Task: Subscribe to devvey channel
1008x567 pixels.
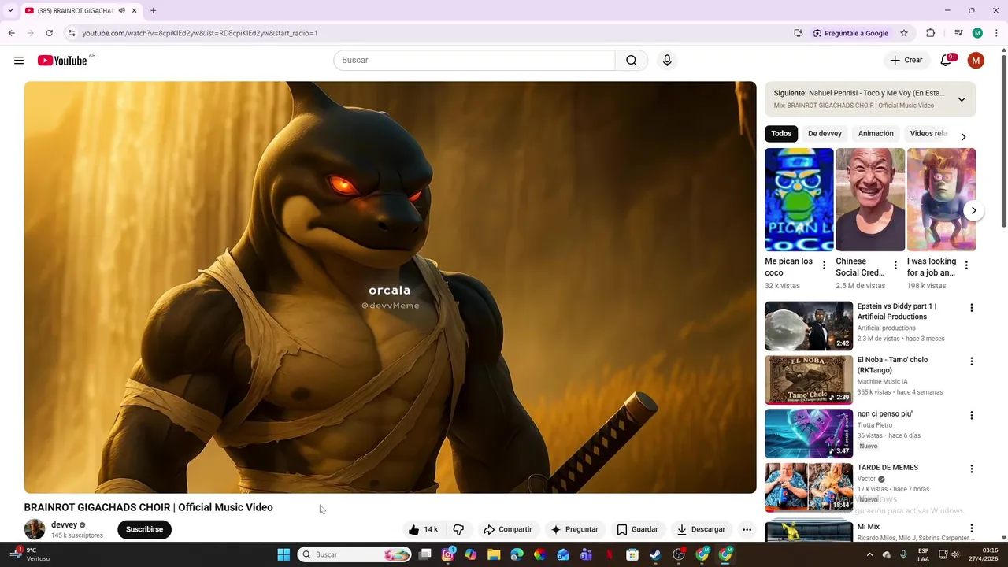Action: (x=144, y=530)
